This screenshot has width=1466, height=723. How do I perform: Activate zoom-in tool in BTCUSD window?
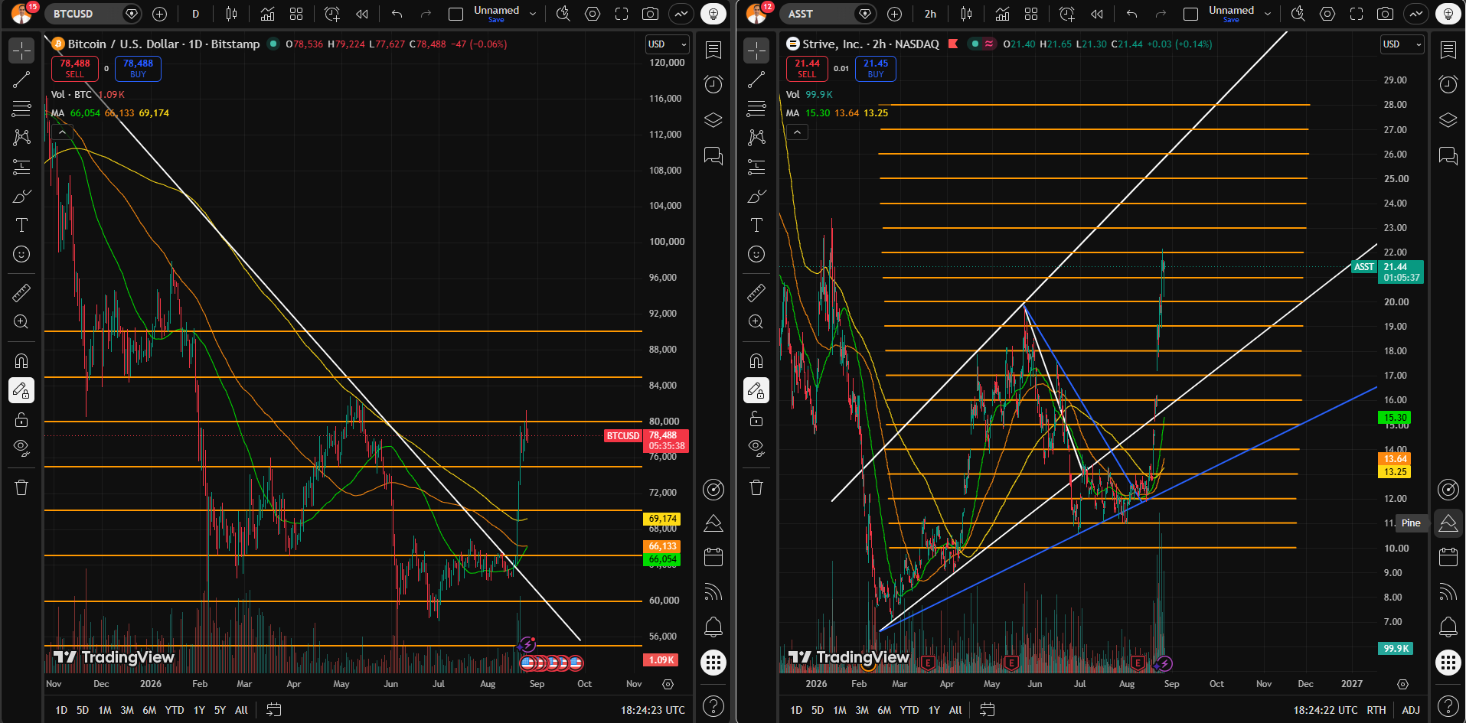21,321
